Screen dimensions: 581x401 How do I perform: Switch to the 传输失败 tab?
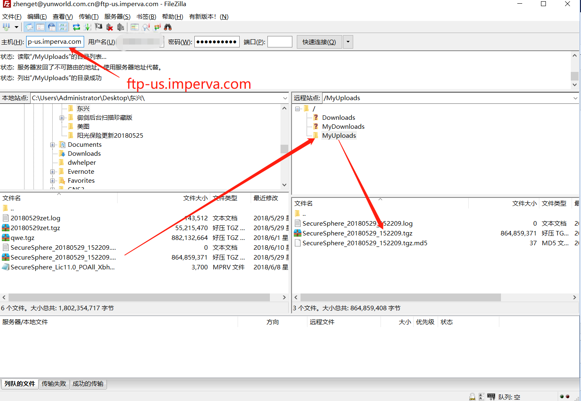click(x=53, y=383)
